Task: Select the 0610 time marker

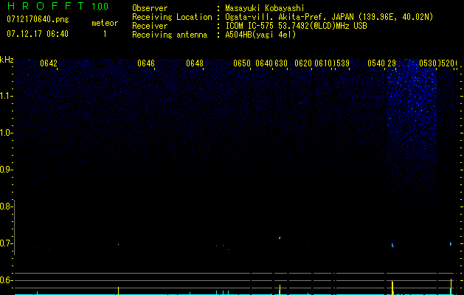Action: pos(323,63)
